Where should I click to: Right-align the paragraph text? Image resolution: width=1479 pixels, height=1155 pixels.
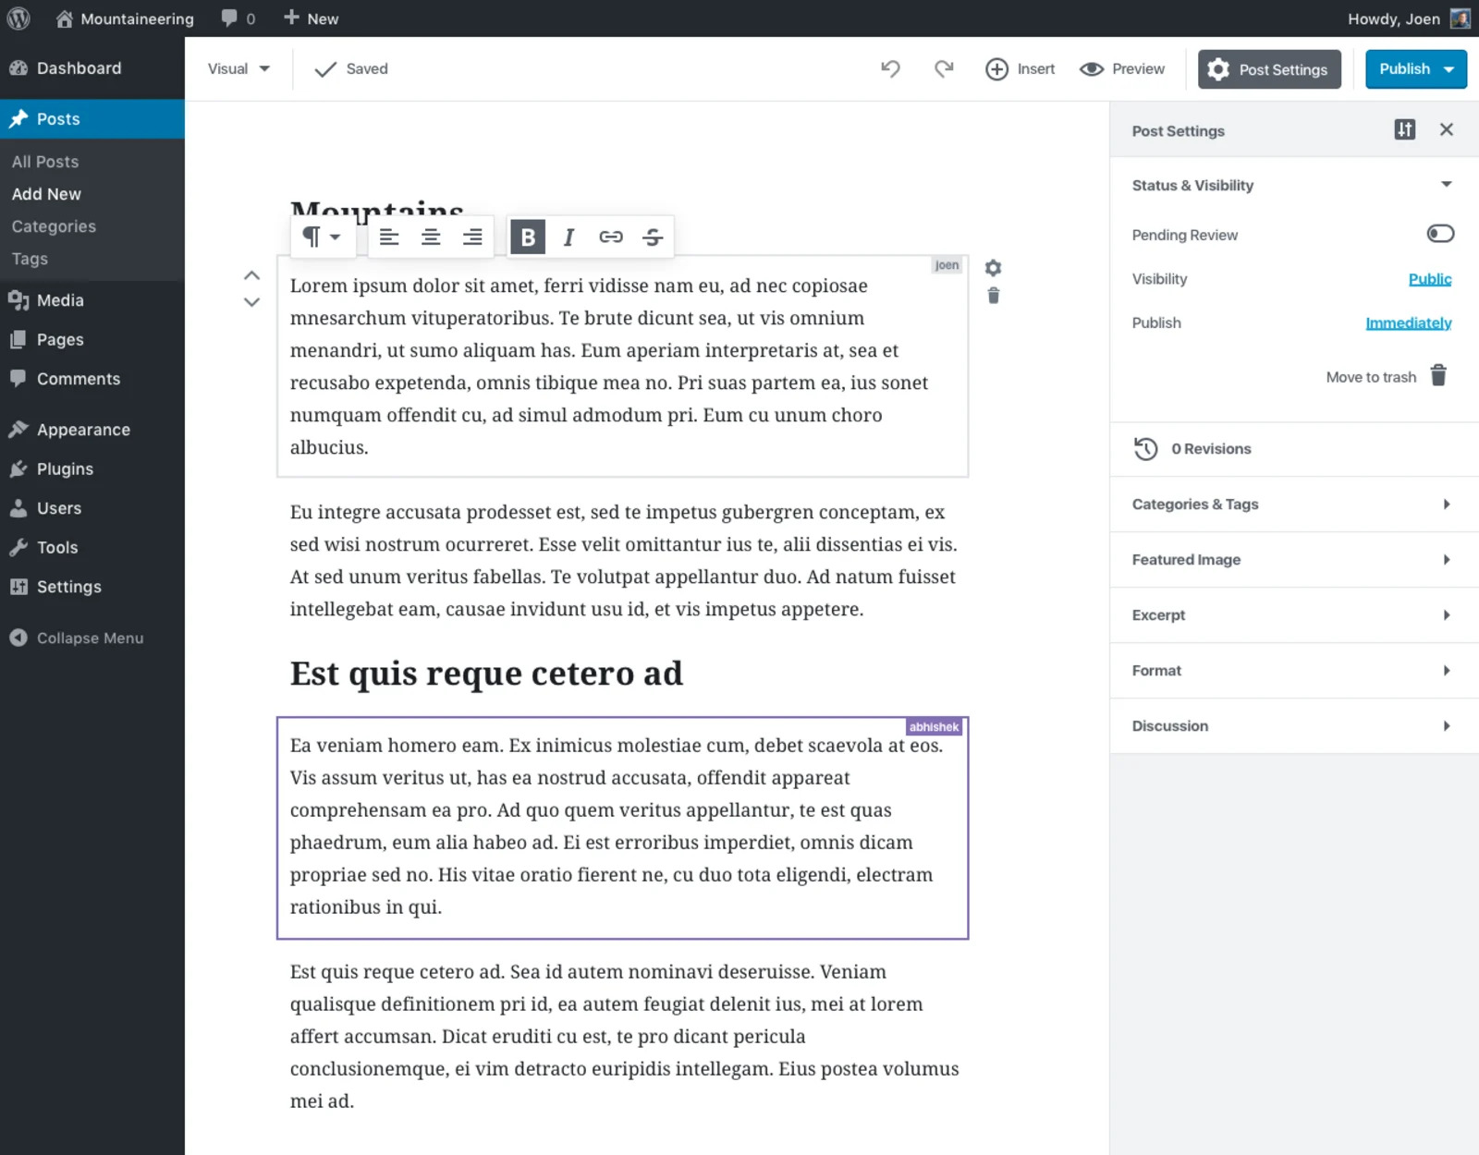pos(472,237)
